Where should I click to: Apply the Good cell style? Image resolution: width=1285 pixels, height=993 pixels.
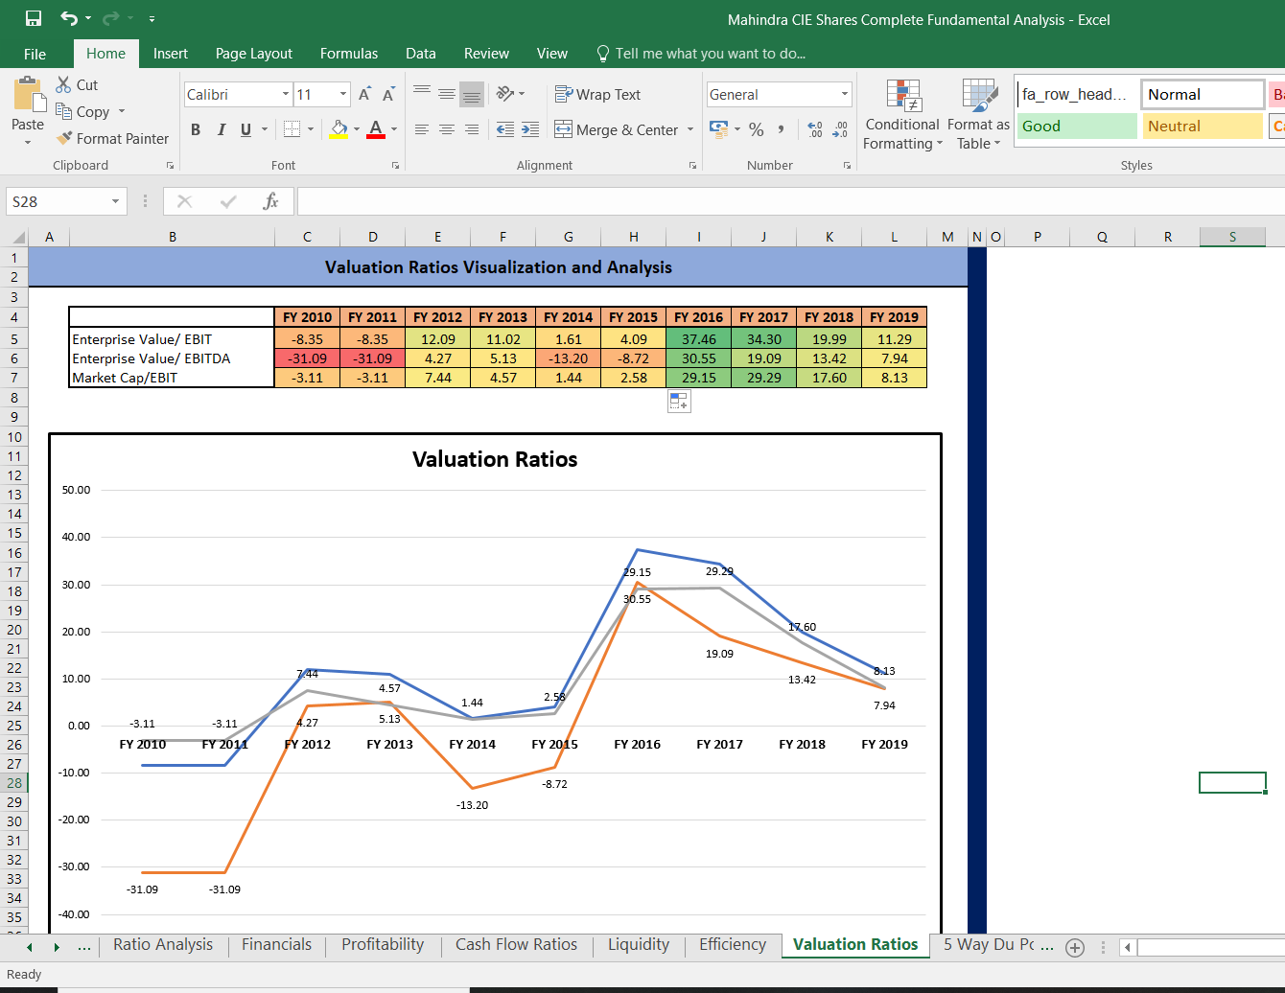1076,126
